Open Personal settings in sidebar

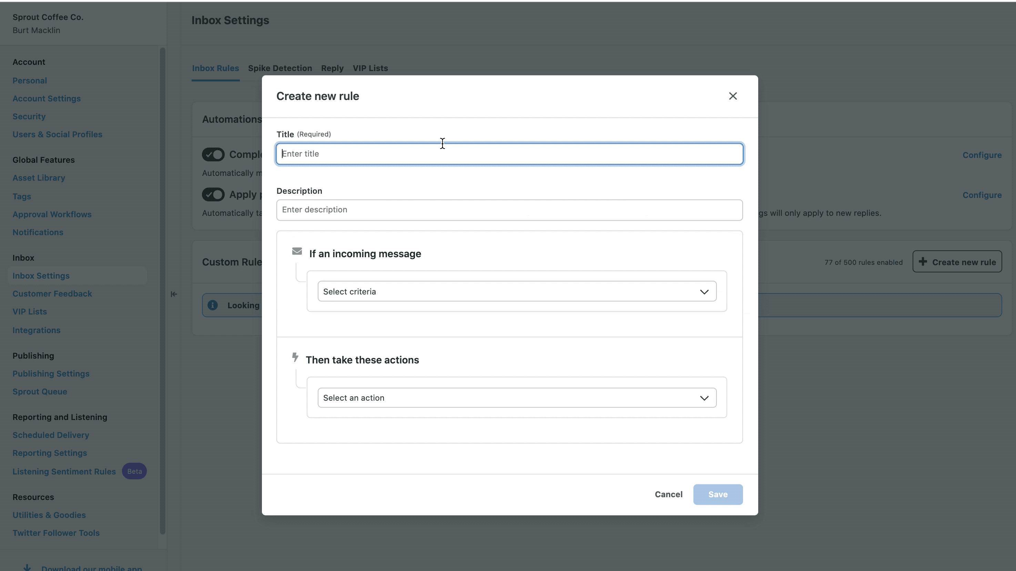click(x=30, y=80)
